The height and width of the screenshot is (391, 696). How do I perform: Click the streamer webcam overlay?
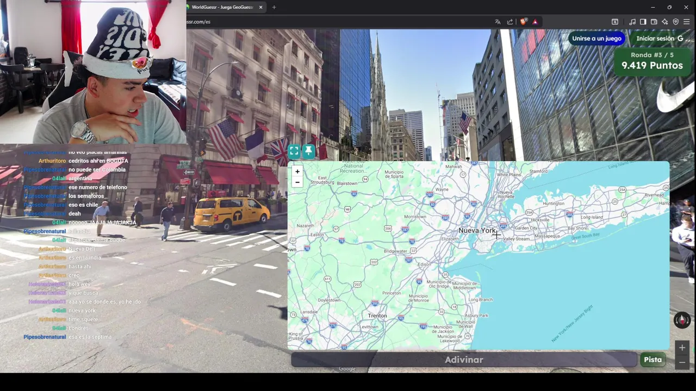[x=93, y=72]
